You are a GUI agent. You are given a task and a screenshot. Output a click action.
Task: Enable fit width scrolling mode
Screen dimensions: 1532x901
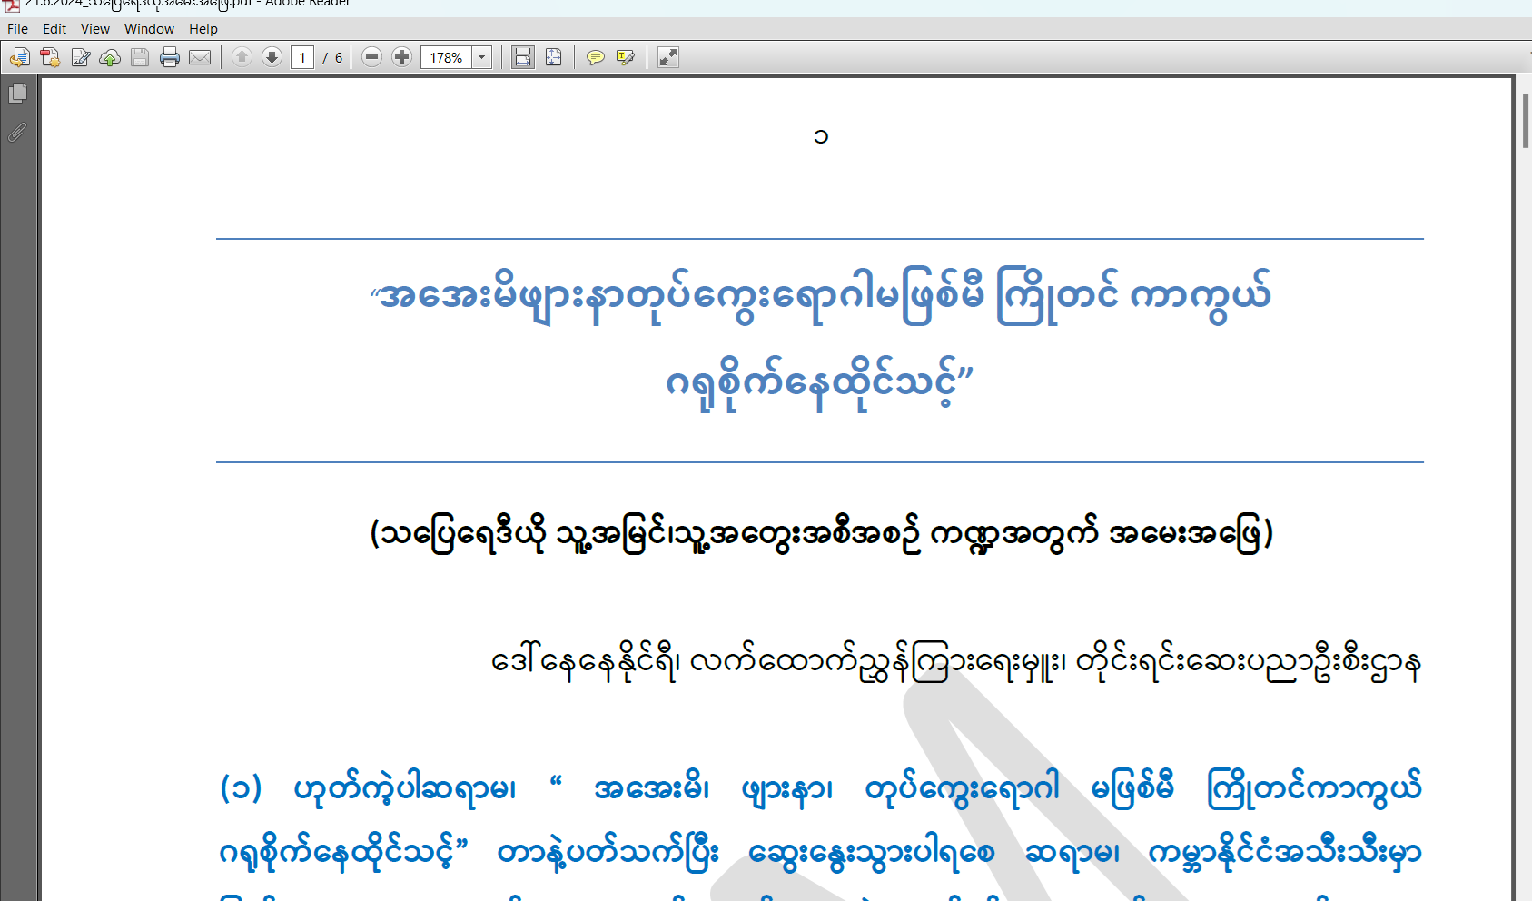pyautogui.click(x=523, y=58)
